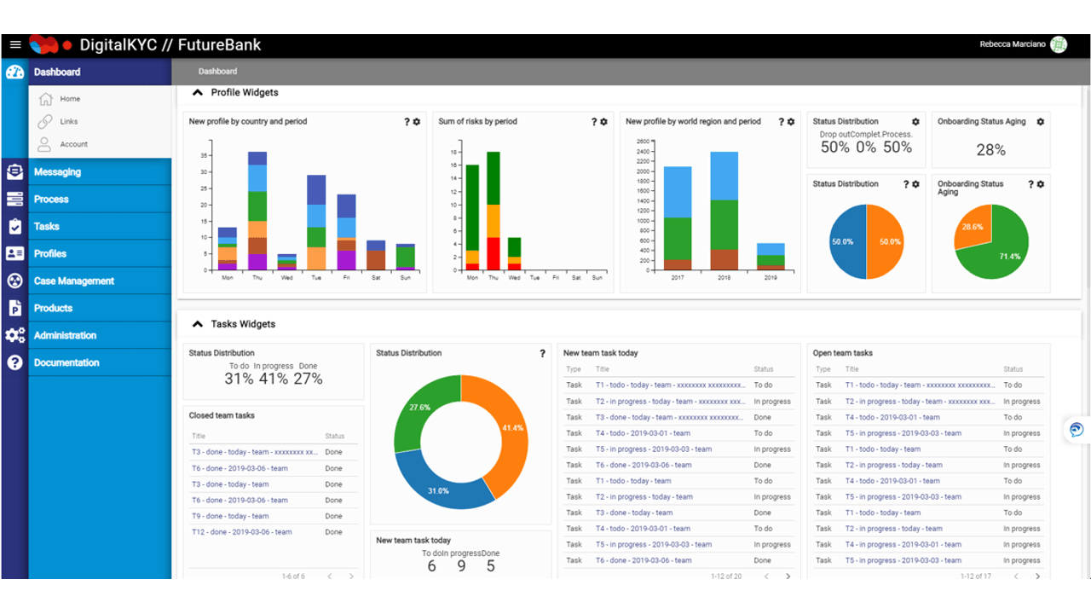This screenshot has height=614, width=1091.
Task: Go to next page of New team task today
Action: pyautogui.click(x=788, y=576)
